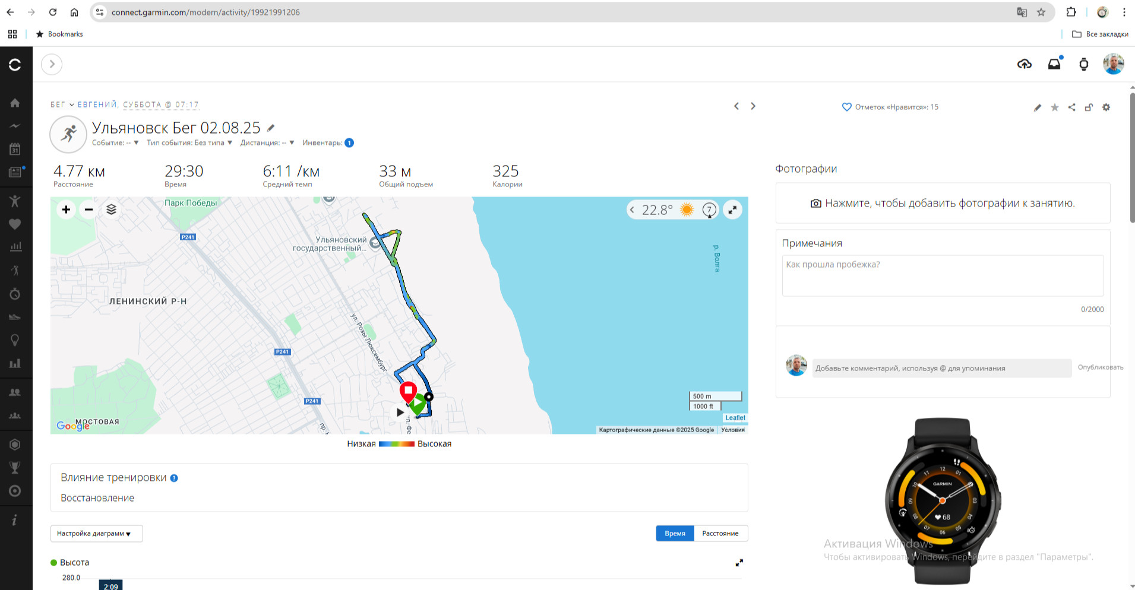Click the cloud upload icon

[x=1025, y=64]
